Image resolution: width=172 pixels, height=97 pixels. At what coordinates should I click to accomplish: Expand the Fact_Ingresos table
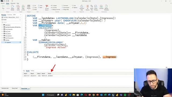(x=2, y=36)
